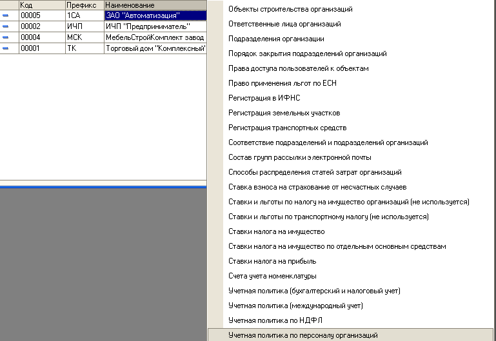Screen dimensions: 496x341
Task: Choose Учетная политика по НДФЛ
Action: click(275, 320)
